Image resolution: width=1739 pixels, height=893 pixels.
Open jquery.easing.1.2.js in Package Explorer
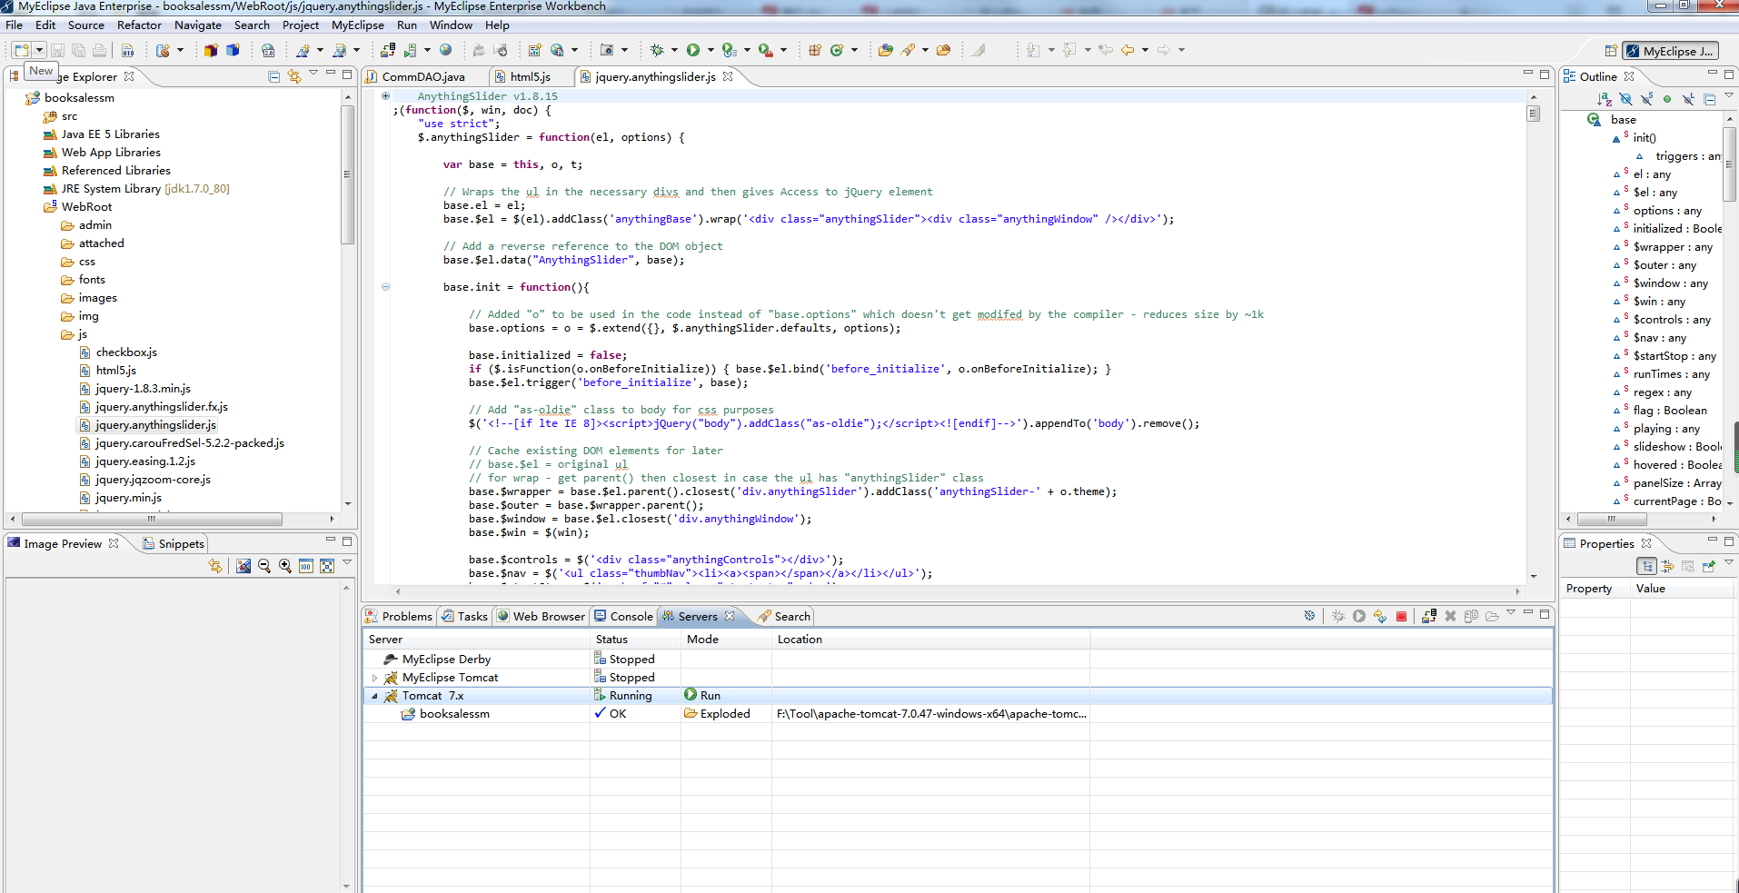(145, 461)
